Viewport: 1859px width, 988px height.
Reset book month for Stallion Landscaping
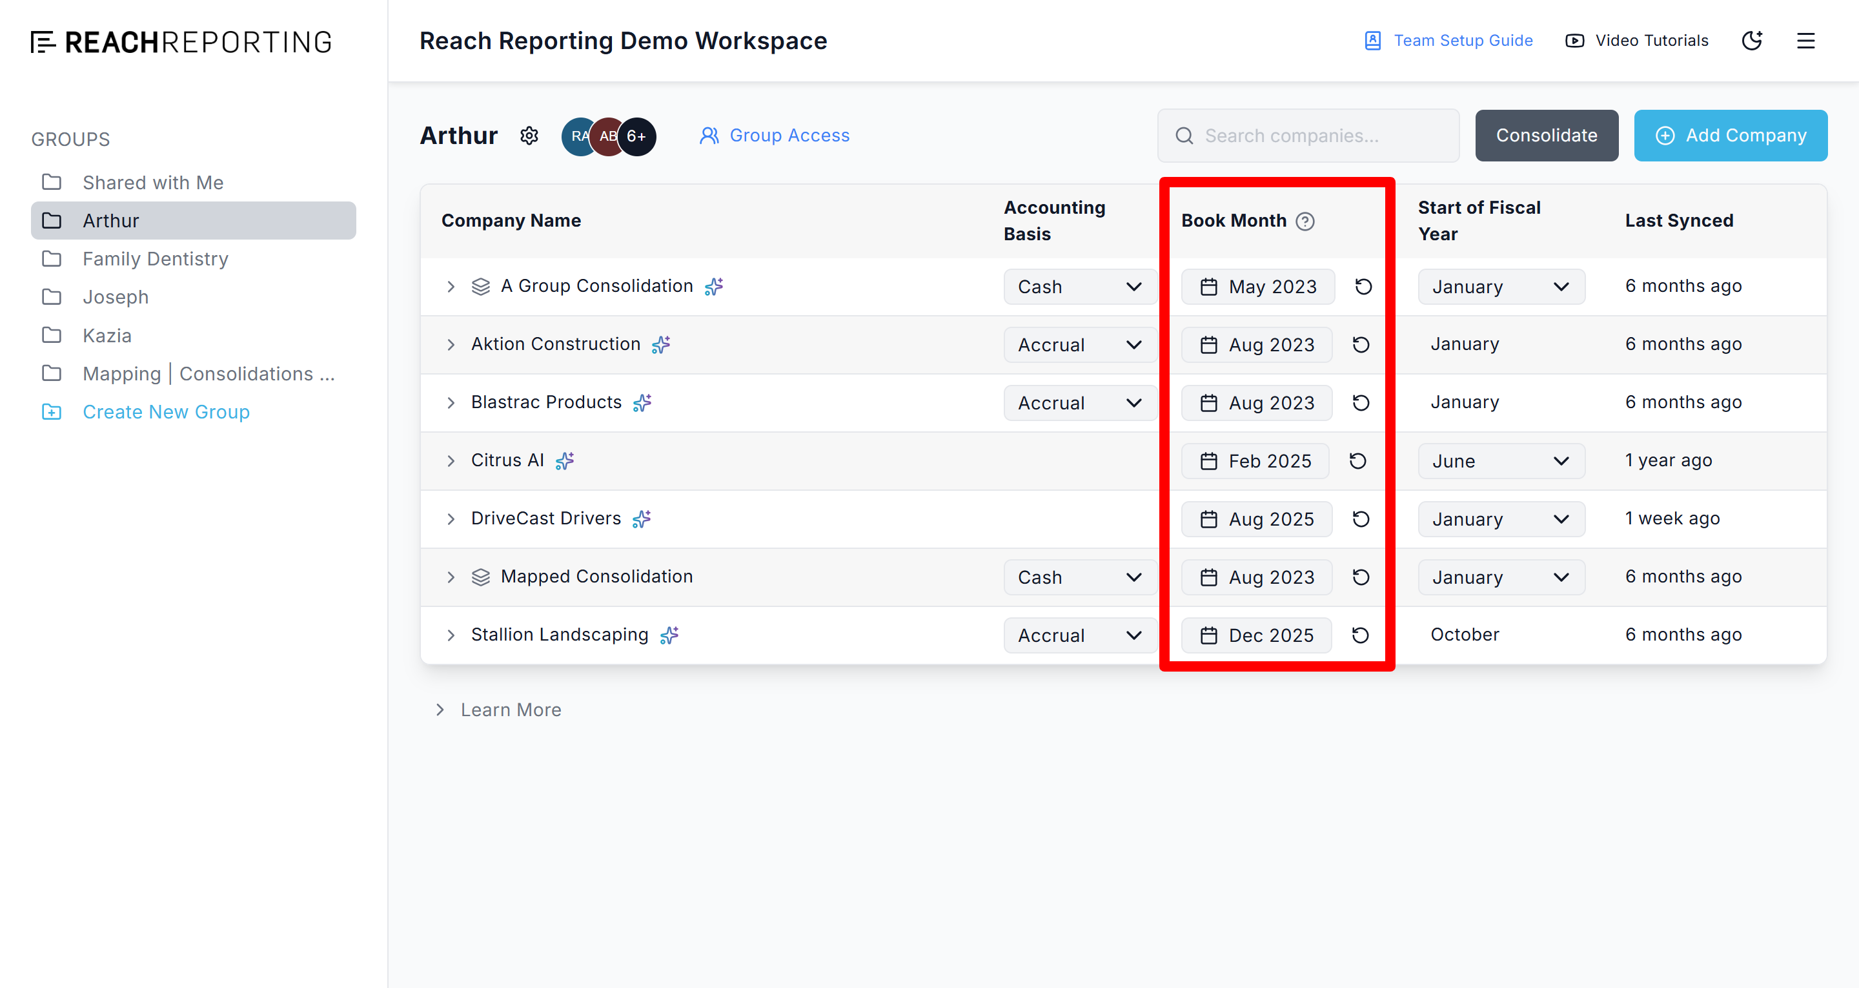pyautogui.click(x=1359, y=635)
